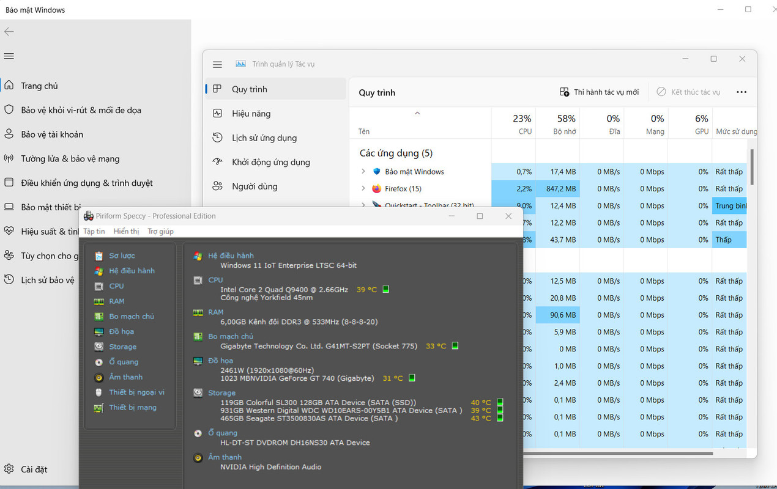Image resolution: width=777 pixels, height=489 pixels.
Task: Open Tường lửa & bảo vệ mạng
Action: pos(70,159)
